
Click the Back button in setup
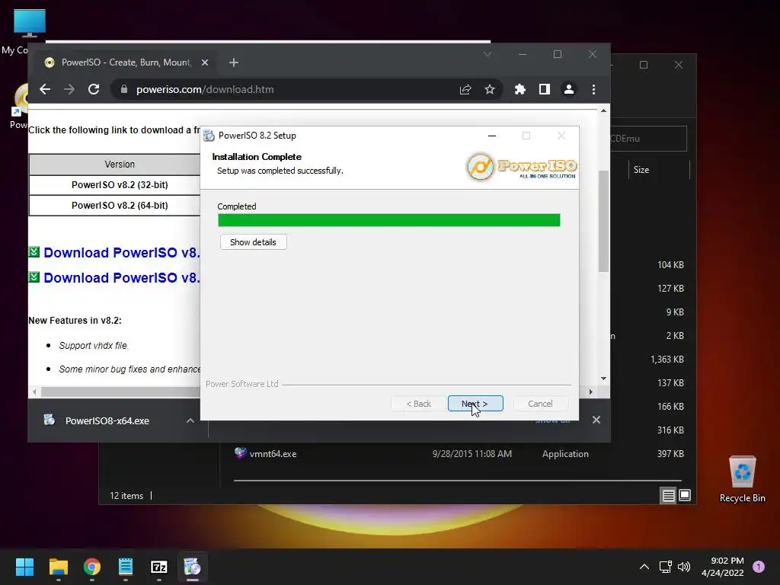click(418, 404)
